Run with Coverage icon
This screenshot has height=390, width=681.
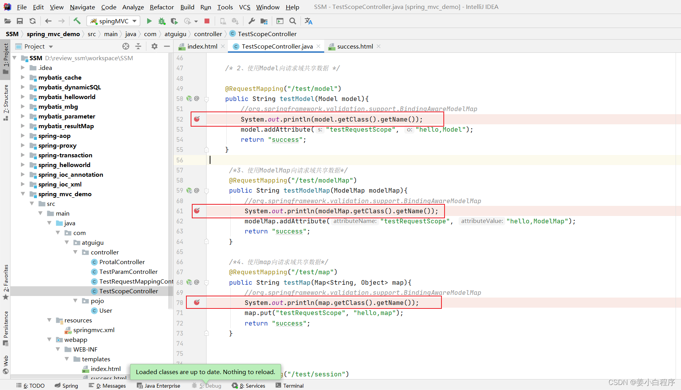click(x=174, y=21)
